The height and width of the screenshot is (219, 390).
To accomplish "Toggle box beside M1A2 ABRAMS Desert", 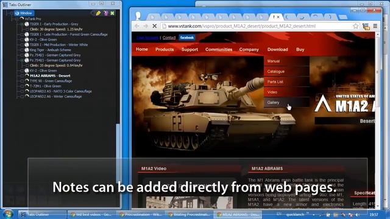I will click(22, 75).
